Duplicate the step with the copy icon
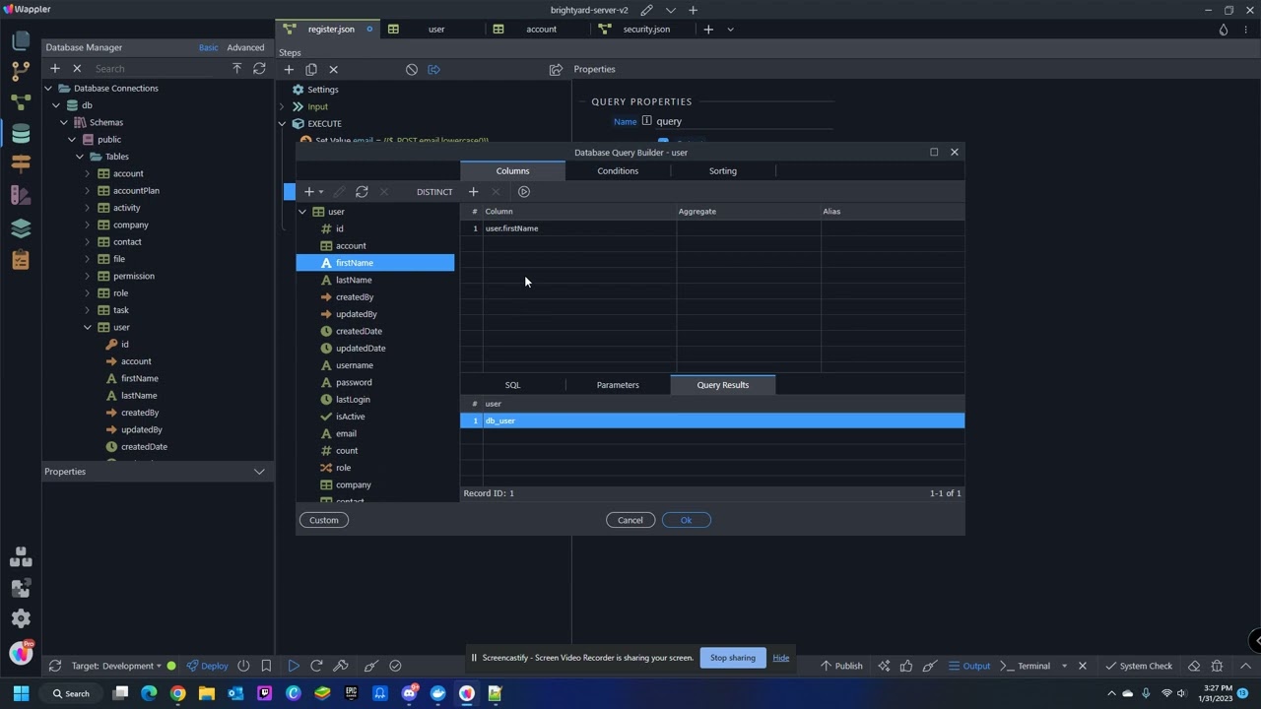 [x=311, y=70]
